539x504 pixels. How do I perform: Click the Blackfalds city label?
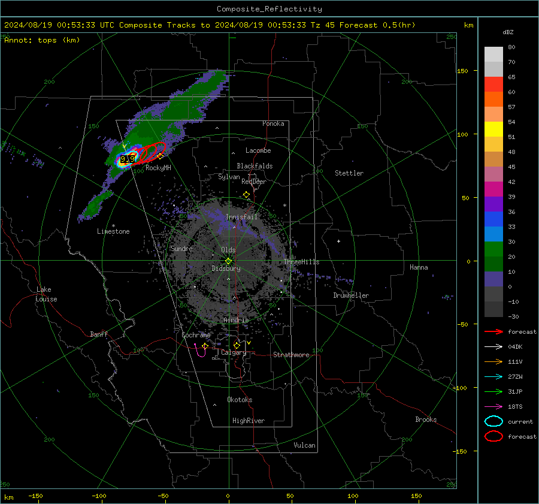click(255, 166)
